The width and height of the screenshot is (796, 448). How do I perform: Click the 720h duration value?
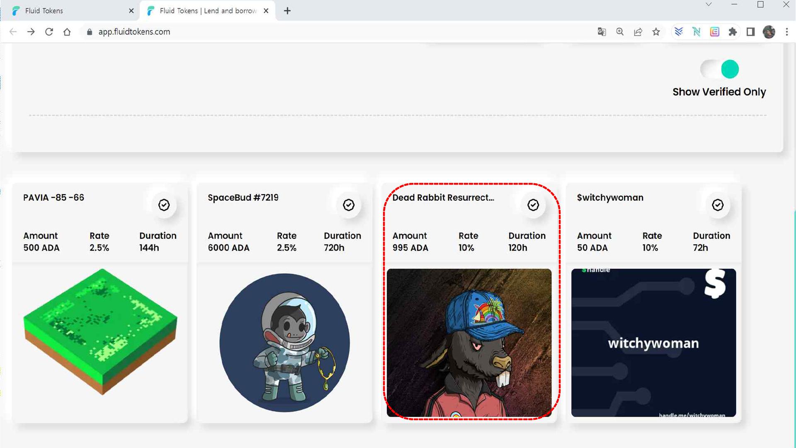click(334, 248)
